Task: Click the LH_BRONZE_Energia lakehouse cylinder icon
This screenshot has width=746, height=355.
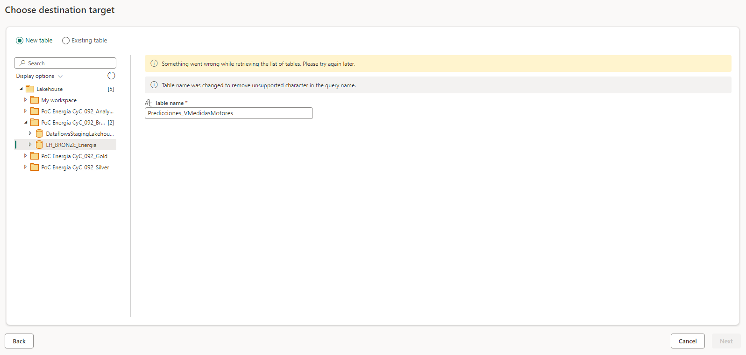Action: click(x=39, y=145)
